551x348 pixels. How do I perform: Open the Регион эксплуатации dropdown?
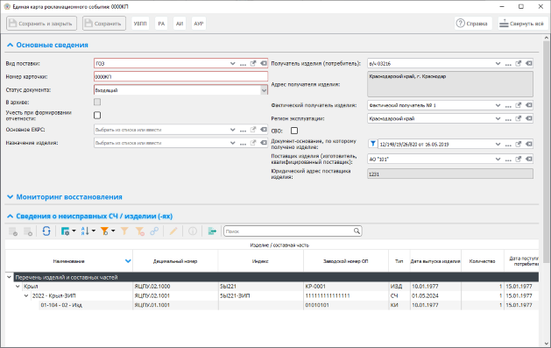click(x=498, y=118)
